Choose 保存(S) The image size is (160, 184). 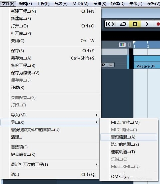click(x=51, y=51)
